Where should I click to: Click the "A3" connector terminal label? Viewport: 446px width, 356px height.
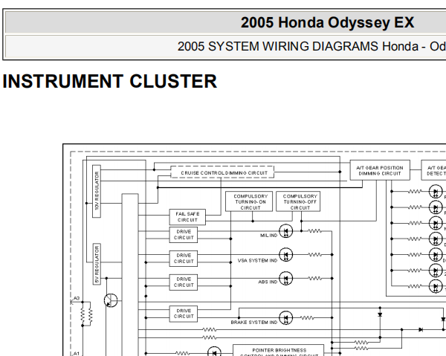[x=77, y=298]
